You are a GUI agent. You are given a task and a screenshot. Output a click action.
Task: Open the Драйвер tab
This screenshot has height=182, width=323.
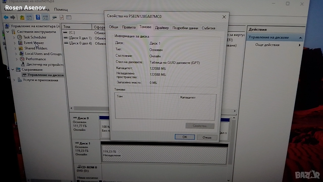tap(162, 28)
